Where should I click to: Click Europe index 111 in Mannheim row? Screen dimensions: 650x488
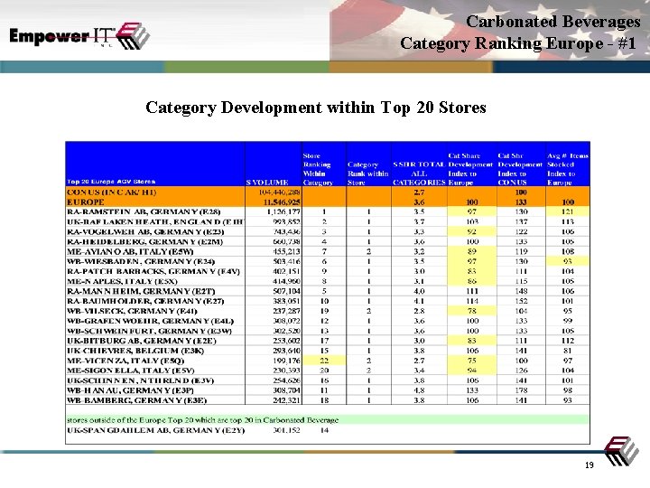472,291
